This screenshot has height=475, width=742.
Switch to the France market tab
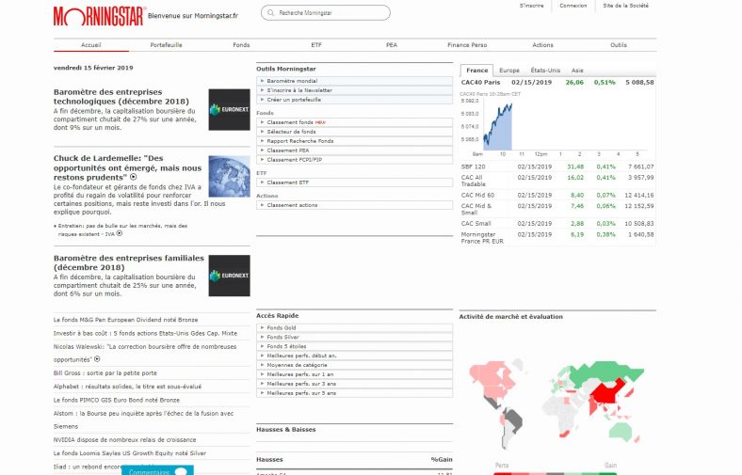click(x=477, y=71)
